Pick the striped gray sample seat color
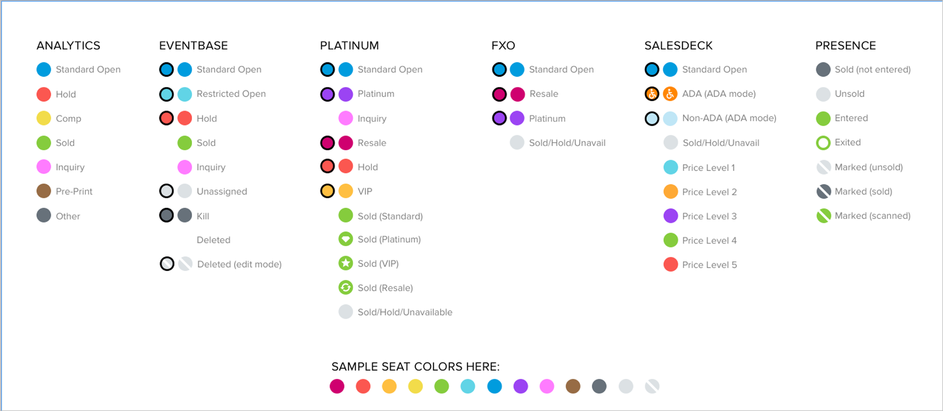943x411 pixels. [652, 386]
